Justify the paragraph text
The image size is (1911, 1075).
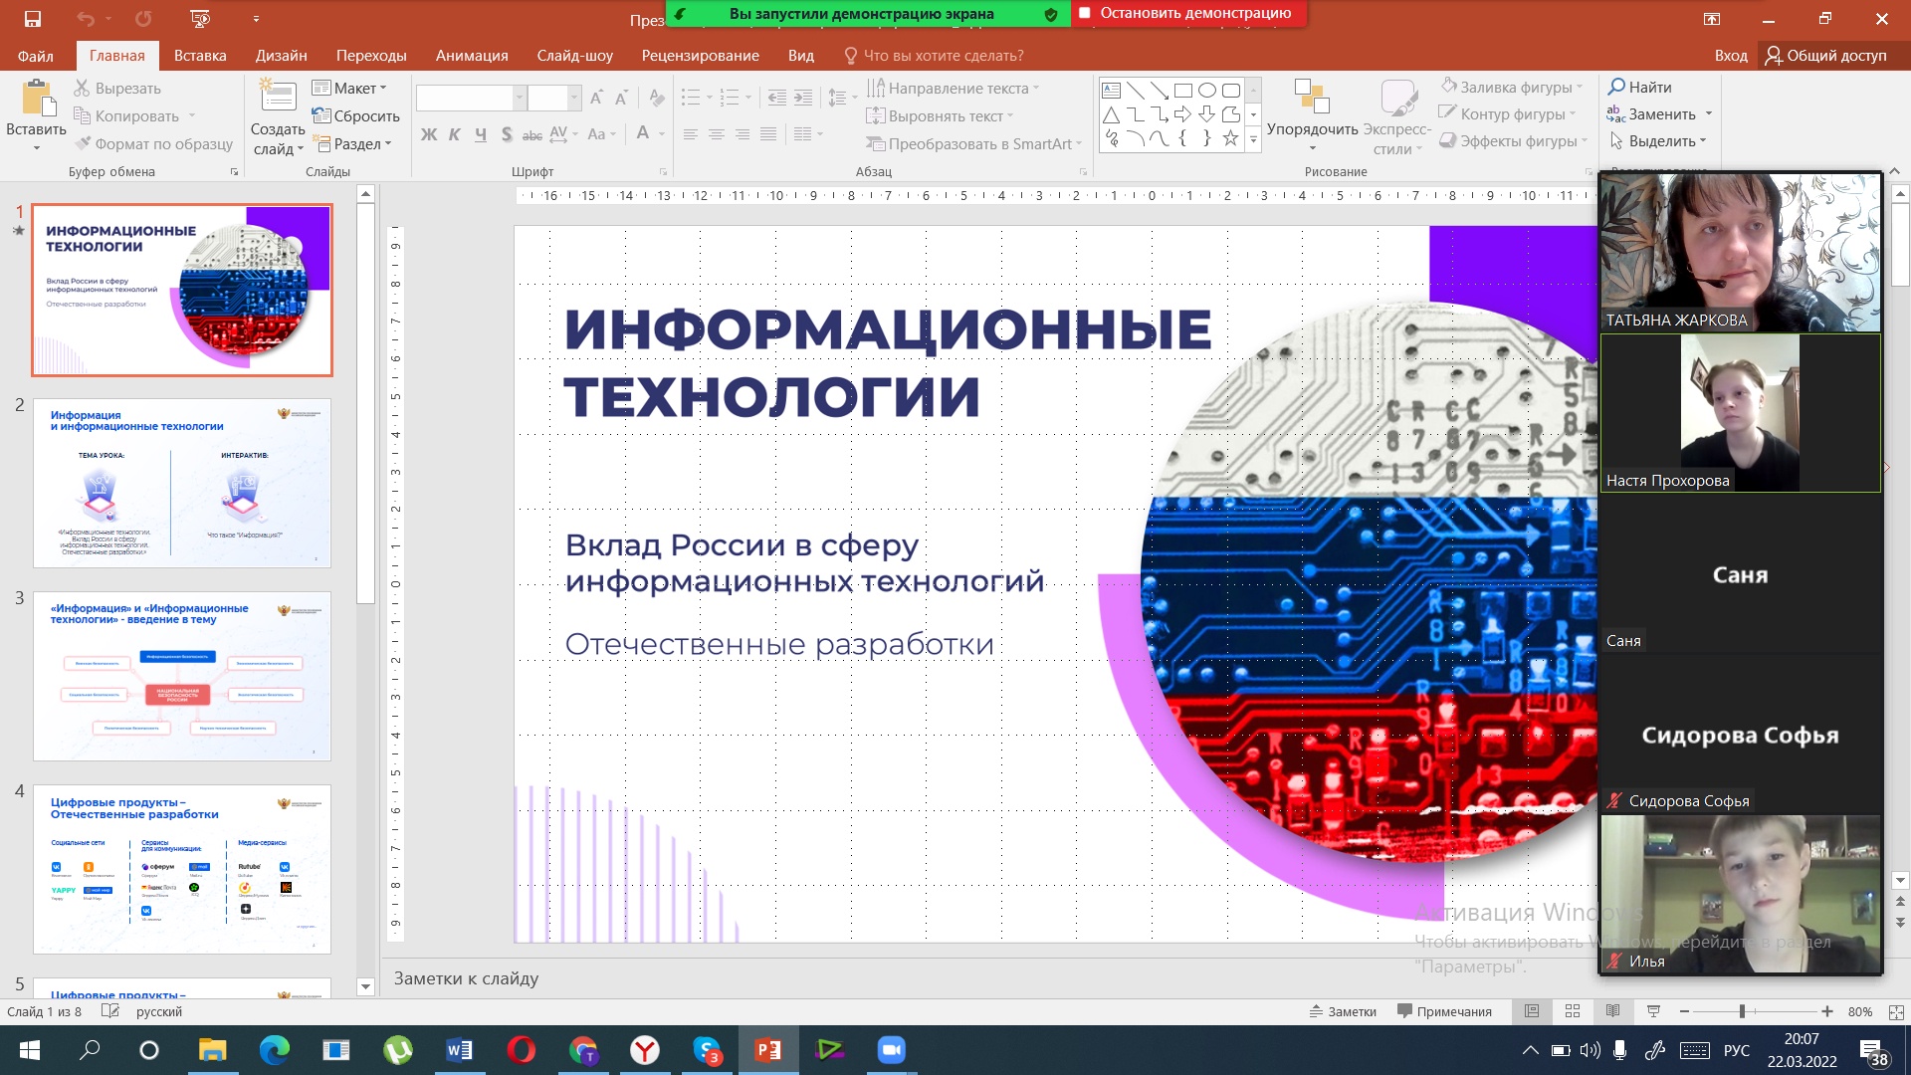click(x=768, y=134)
